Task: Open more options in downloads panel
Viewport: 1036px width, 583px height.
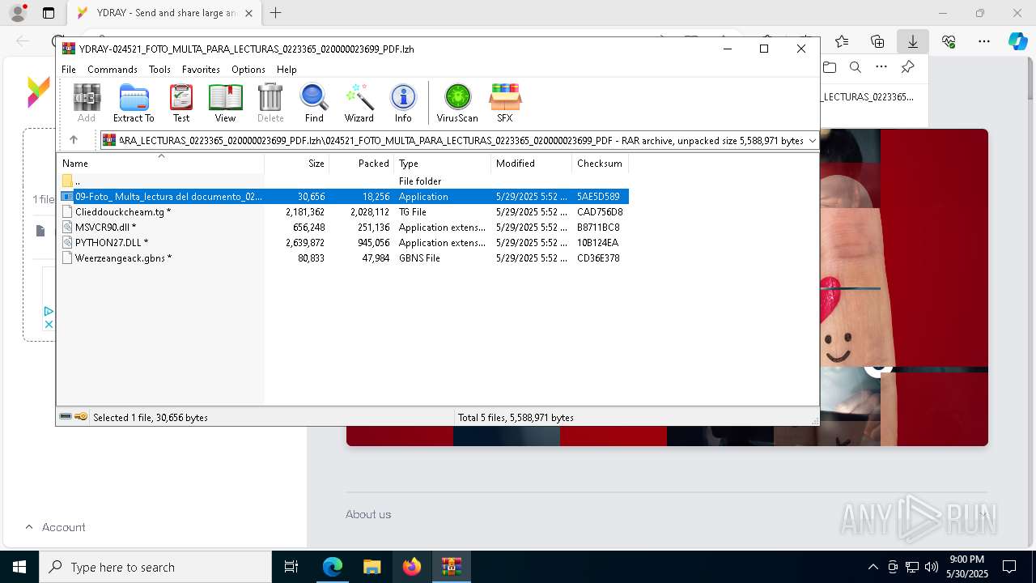Action: click(x=881, y=67)
